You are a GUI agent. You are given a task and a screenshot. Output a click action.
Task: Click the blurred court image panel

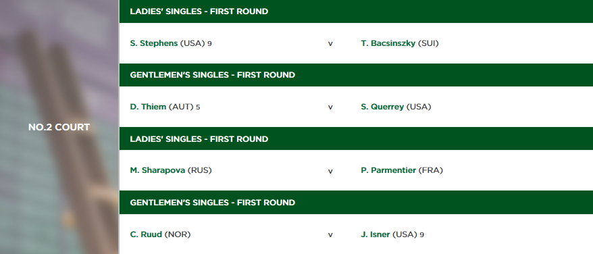click(x=59, y=127)
